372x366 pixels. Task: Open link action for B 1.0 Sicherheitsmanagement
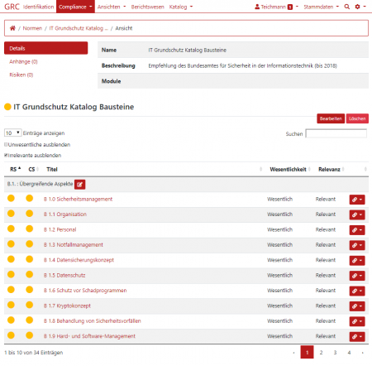pos(357,200)
